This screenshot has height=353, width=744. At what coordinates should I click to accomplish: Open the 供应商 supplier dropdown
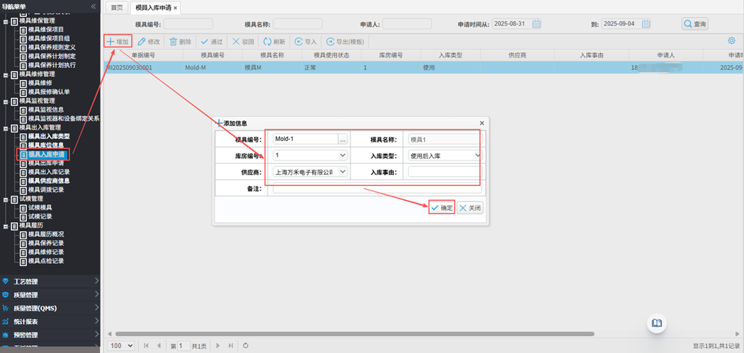[343, 172]
